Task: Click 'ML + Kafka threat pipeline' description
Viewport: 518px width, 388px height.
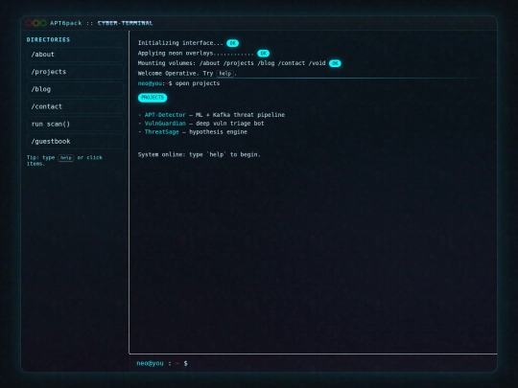Action: (x=240, y=115)
